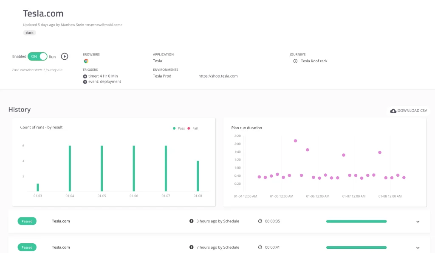This screenshot has width=435, height=253.
Task: Click stopwatch icon beside 00:00:41
Action: [260, 247]
